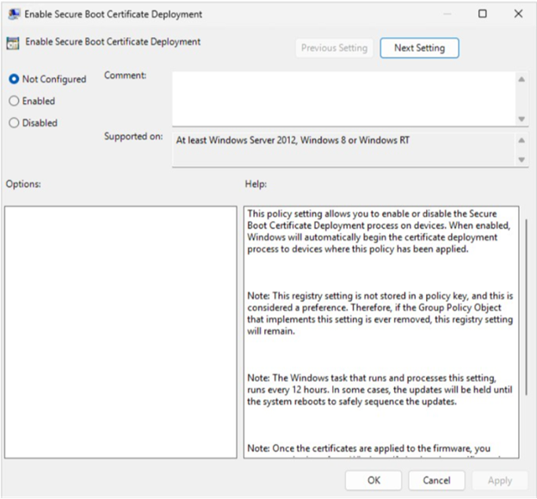Image resolution: width=537 pixels, height=499 pixels.
Task: Go to Next Setting
Action: [x=419, y=48]
